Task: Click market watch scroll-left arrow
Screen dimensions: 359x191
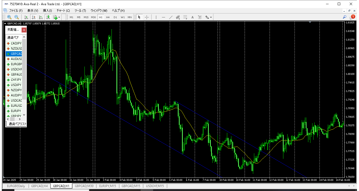Action: [8, 119]
